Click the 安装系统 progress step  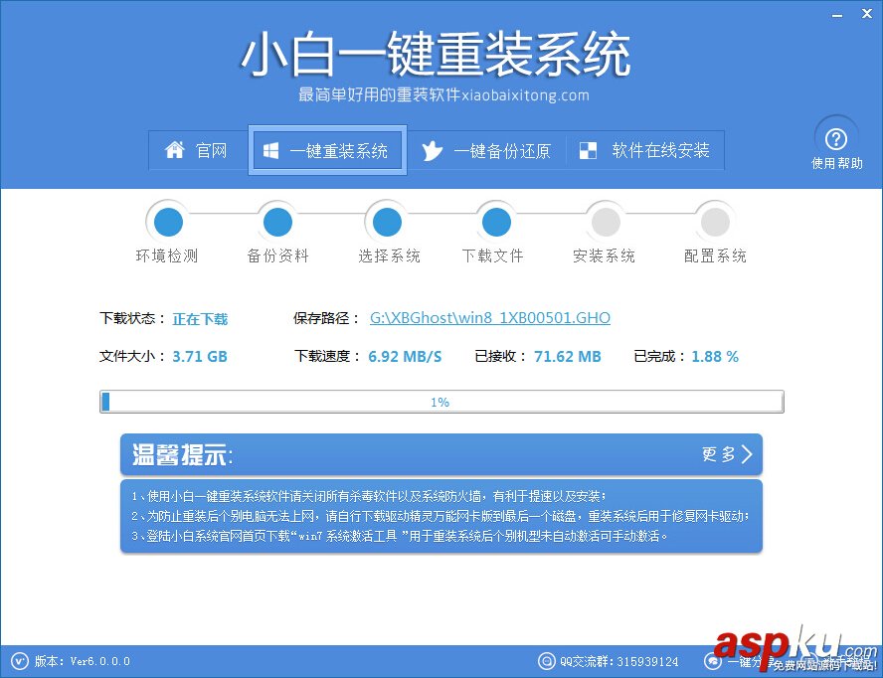tap(605, 222)
